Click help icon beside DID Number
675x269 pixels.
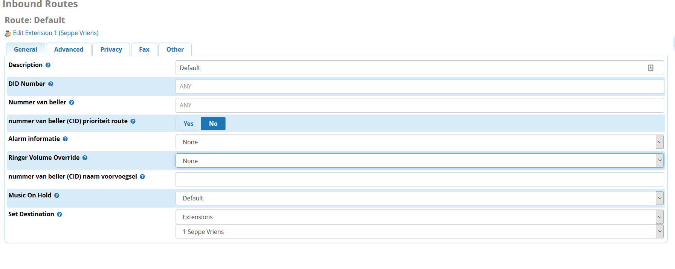[x=50, y=84]
